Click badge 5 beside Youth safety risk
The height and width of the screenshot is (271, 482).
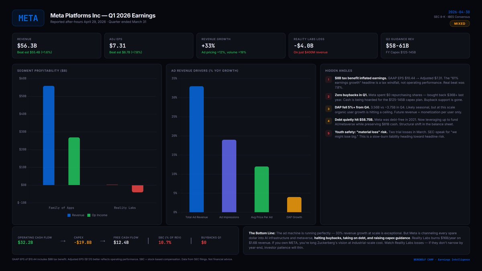pyautogui.click(x=329, y=133)
